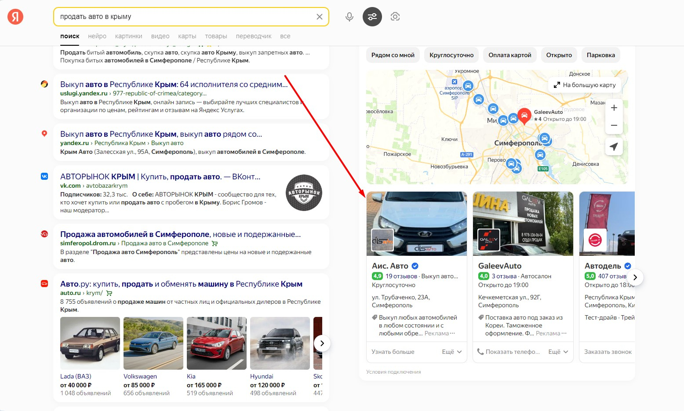The height and width of the screenshot is (411, 684).
Task: Switch to the 'нейро' tab
Action: tap(97, 36)
